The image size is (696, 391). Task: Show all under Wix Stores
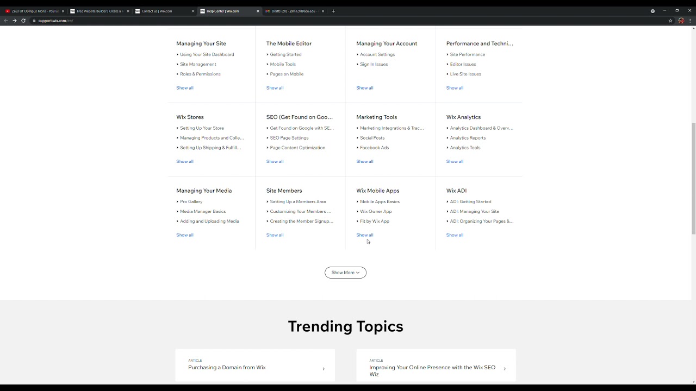click(185, 161)
